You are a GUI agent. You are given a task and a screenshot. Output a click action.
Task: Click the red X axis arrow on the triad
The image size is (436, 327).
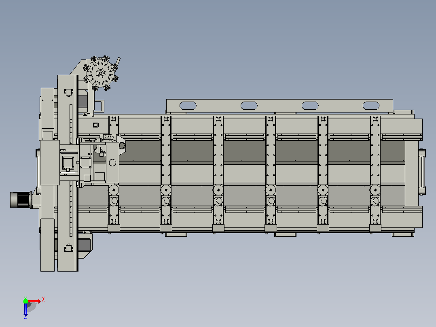click(34, 301)
